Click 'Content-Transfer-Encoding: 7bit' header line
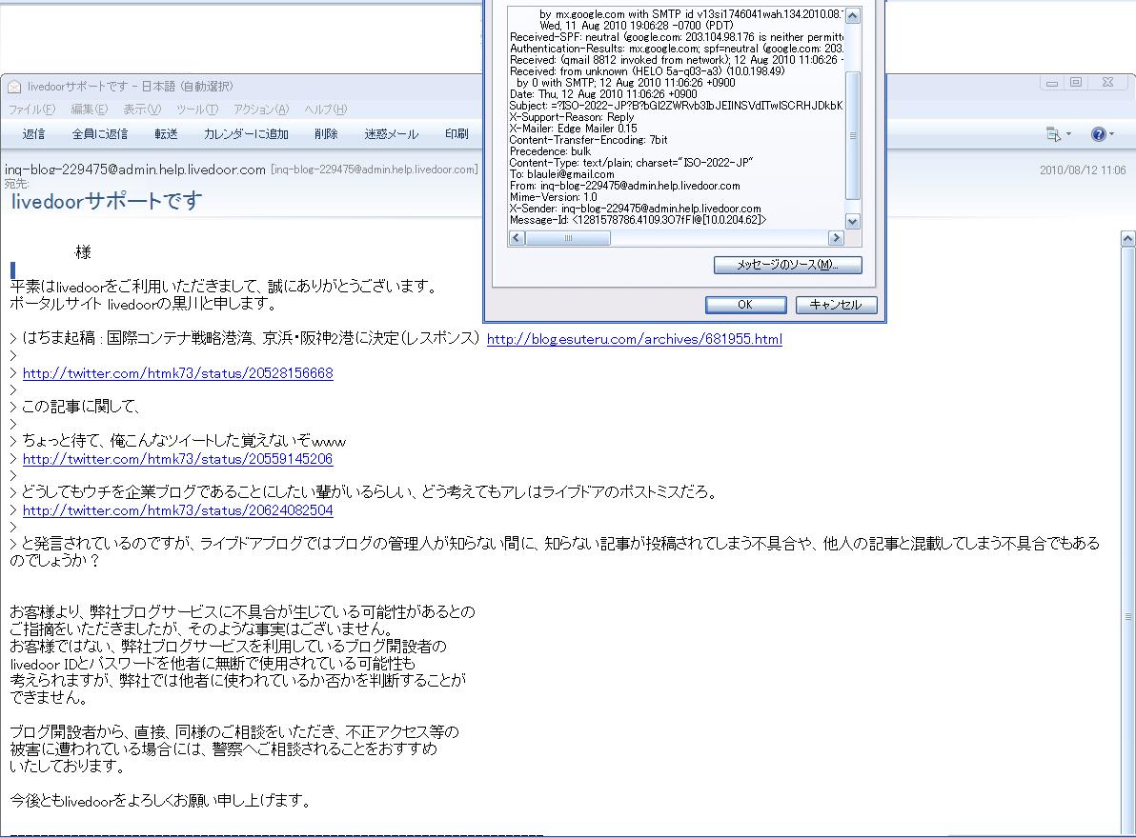 588,140
